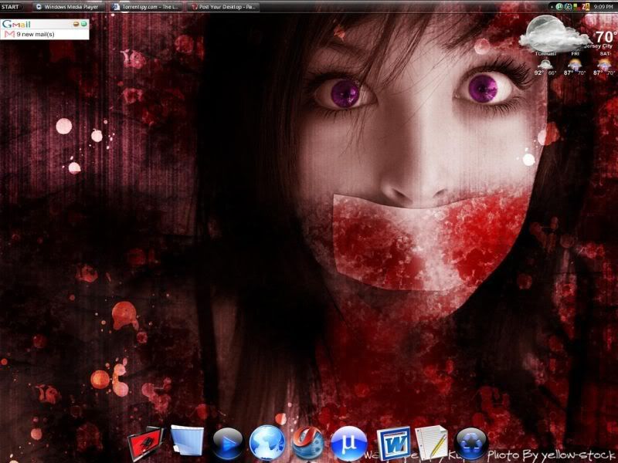Open the START menu
618x463 pixels.
click(11, 7)
